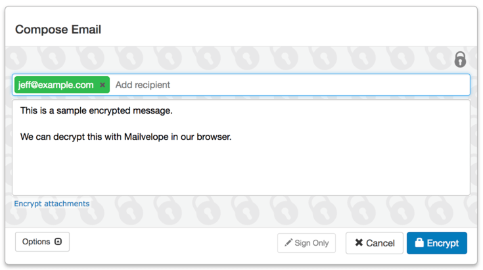Click the empty space in the message body
Viewport: 483px width, 270px height.
click(x=241, y=169)
